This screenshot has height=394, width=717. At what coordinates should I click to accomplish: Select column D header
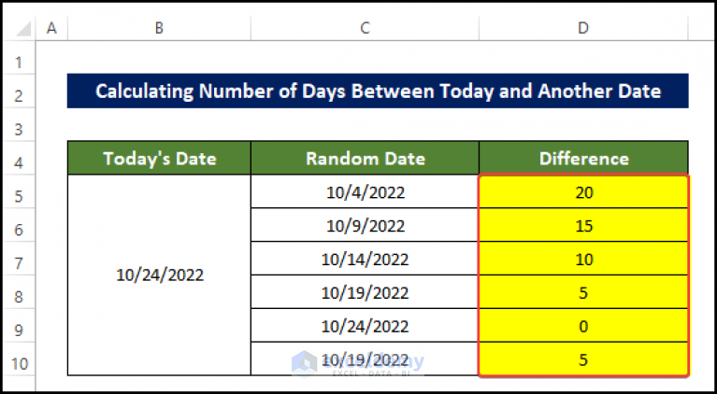tap(583, 29)
